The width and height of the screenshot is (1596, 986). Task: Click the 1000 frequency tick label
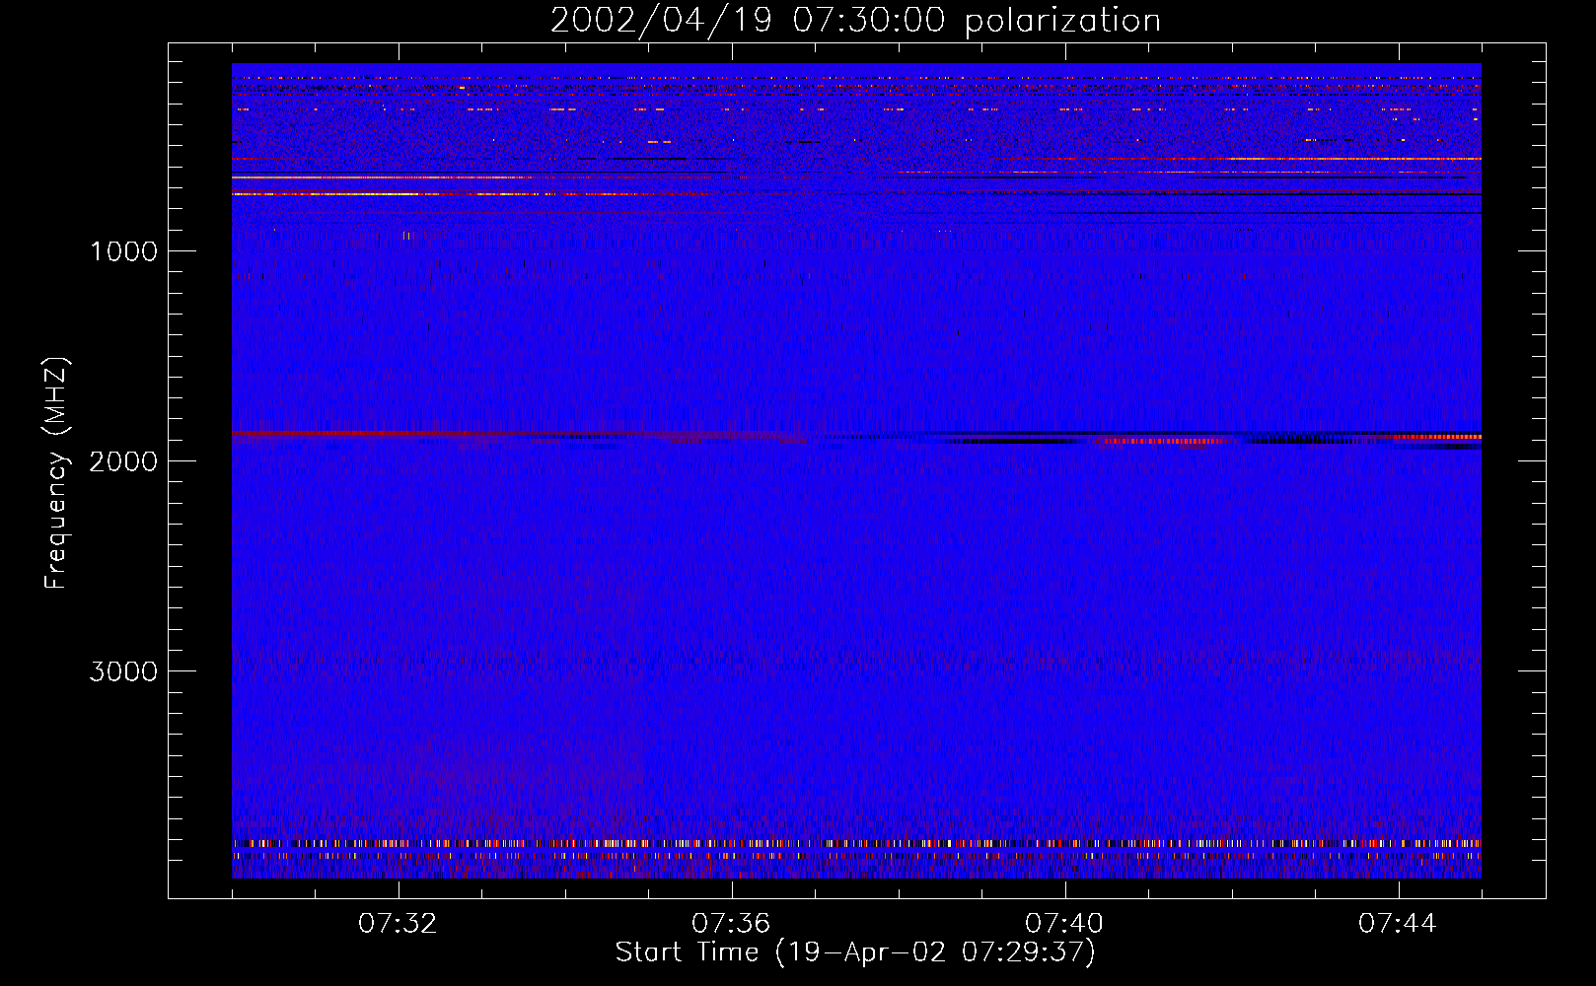(x=123, y=251)
